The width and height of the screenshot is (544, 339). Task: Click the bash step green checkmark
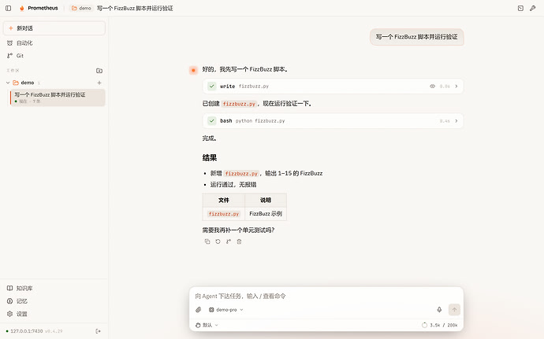pyautogui.click(x=211, y=121)
